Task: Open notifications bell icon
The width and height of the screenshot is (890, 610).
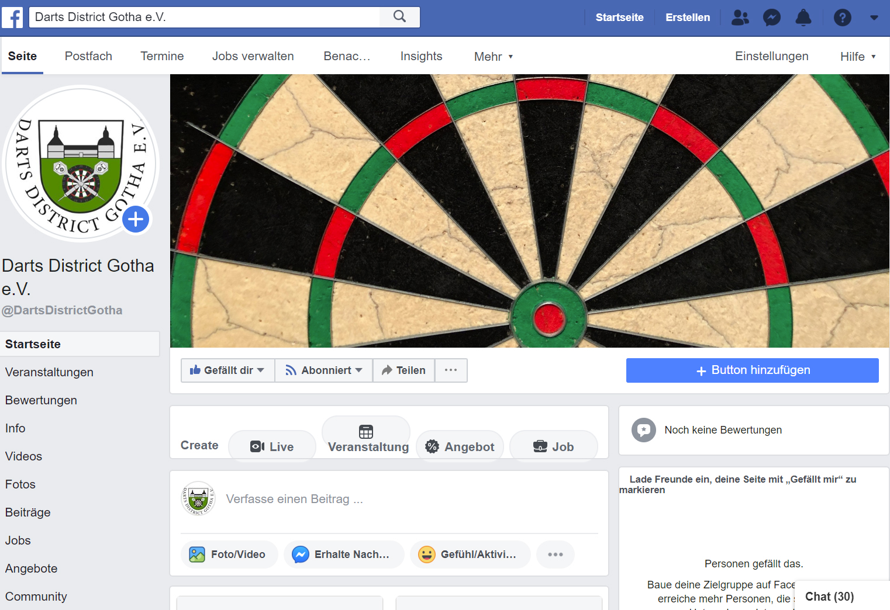Action: 803,18
